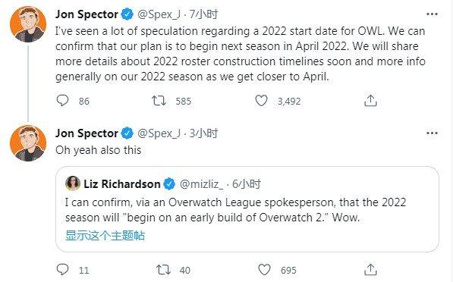Open Jon Spector's name on the first tweet
The height and width of the screenshot is (282, 453).
pos(87,14)
